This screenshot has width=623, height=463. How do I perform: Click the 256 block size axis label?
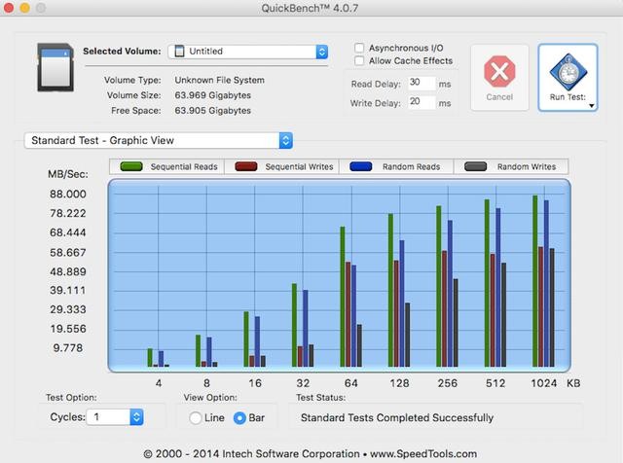(x=448, y=383)
